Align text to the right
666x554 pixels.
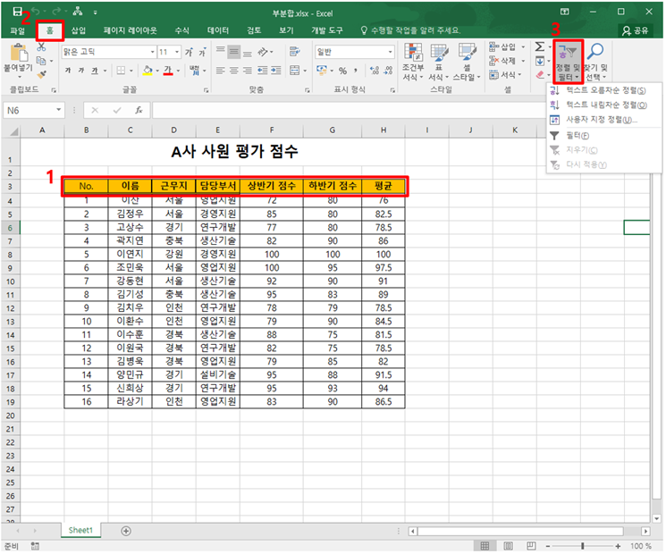[x=248, y=71]
